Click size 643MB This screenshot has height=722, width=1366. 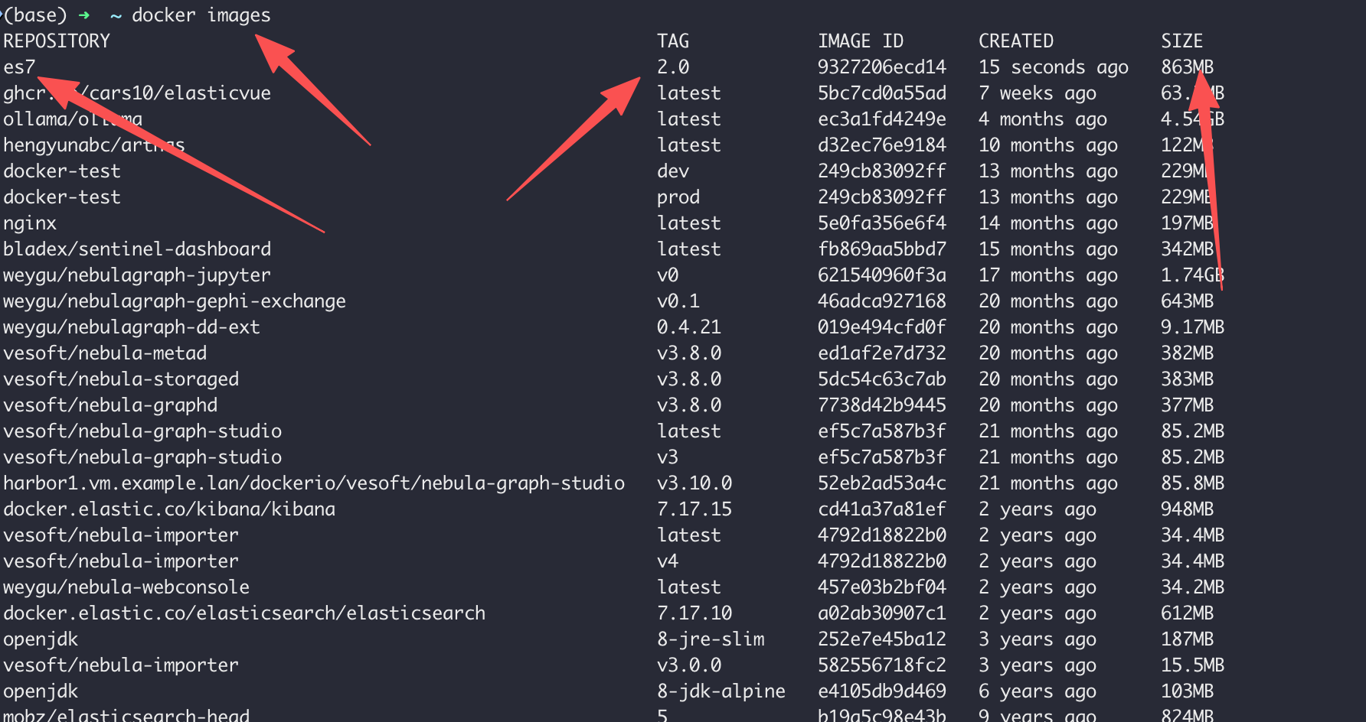[x=1188, y=301]
